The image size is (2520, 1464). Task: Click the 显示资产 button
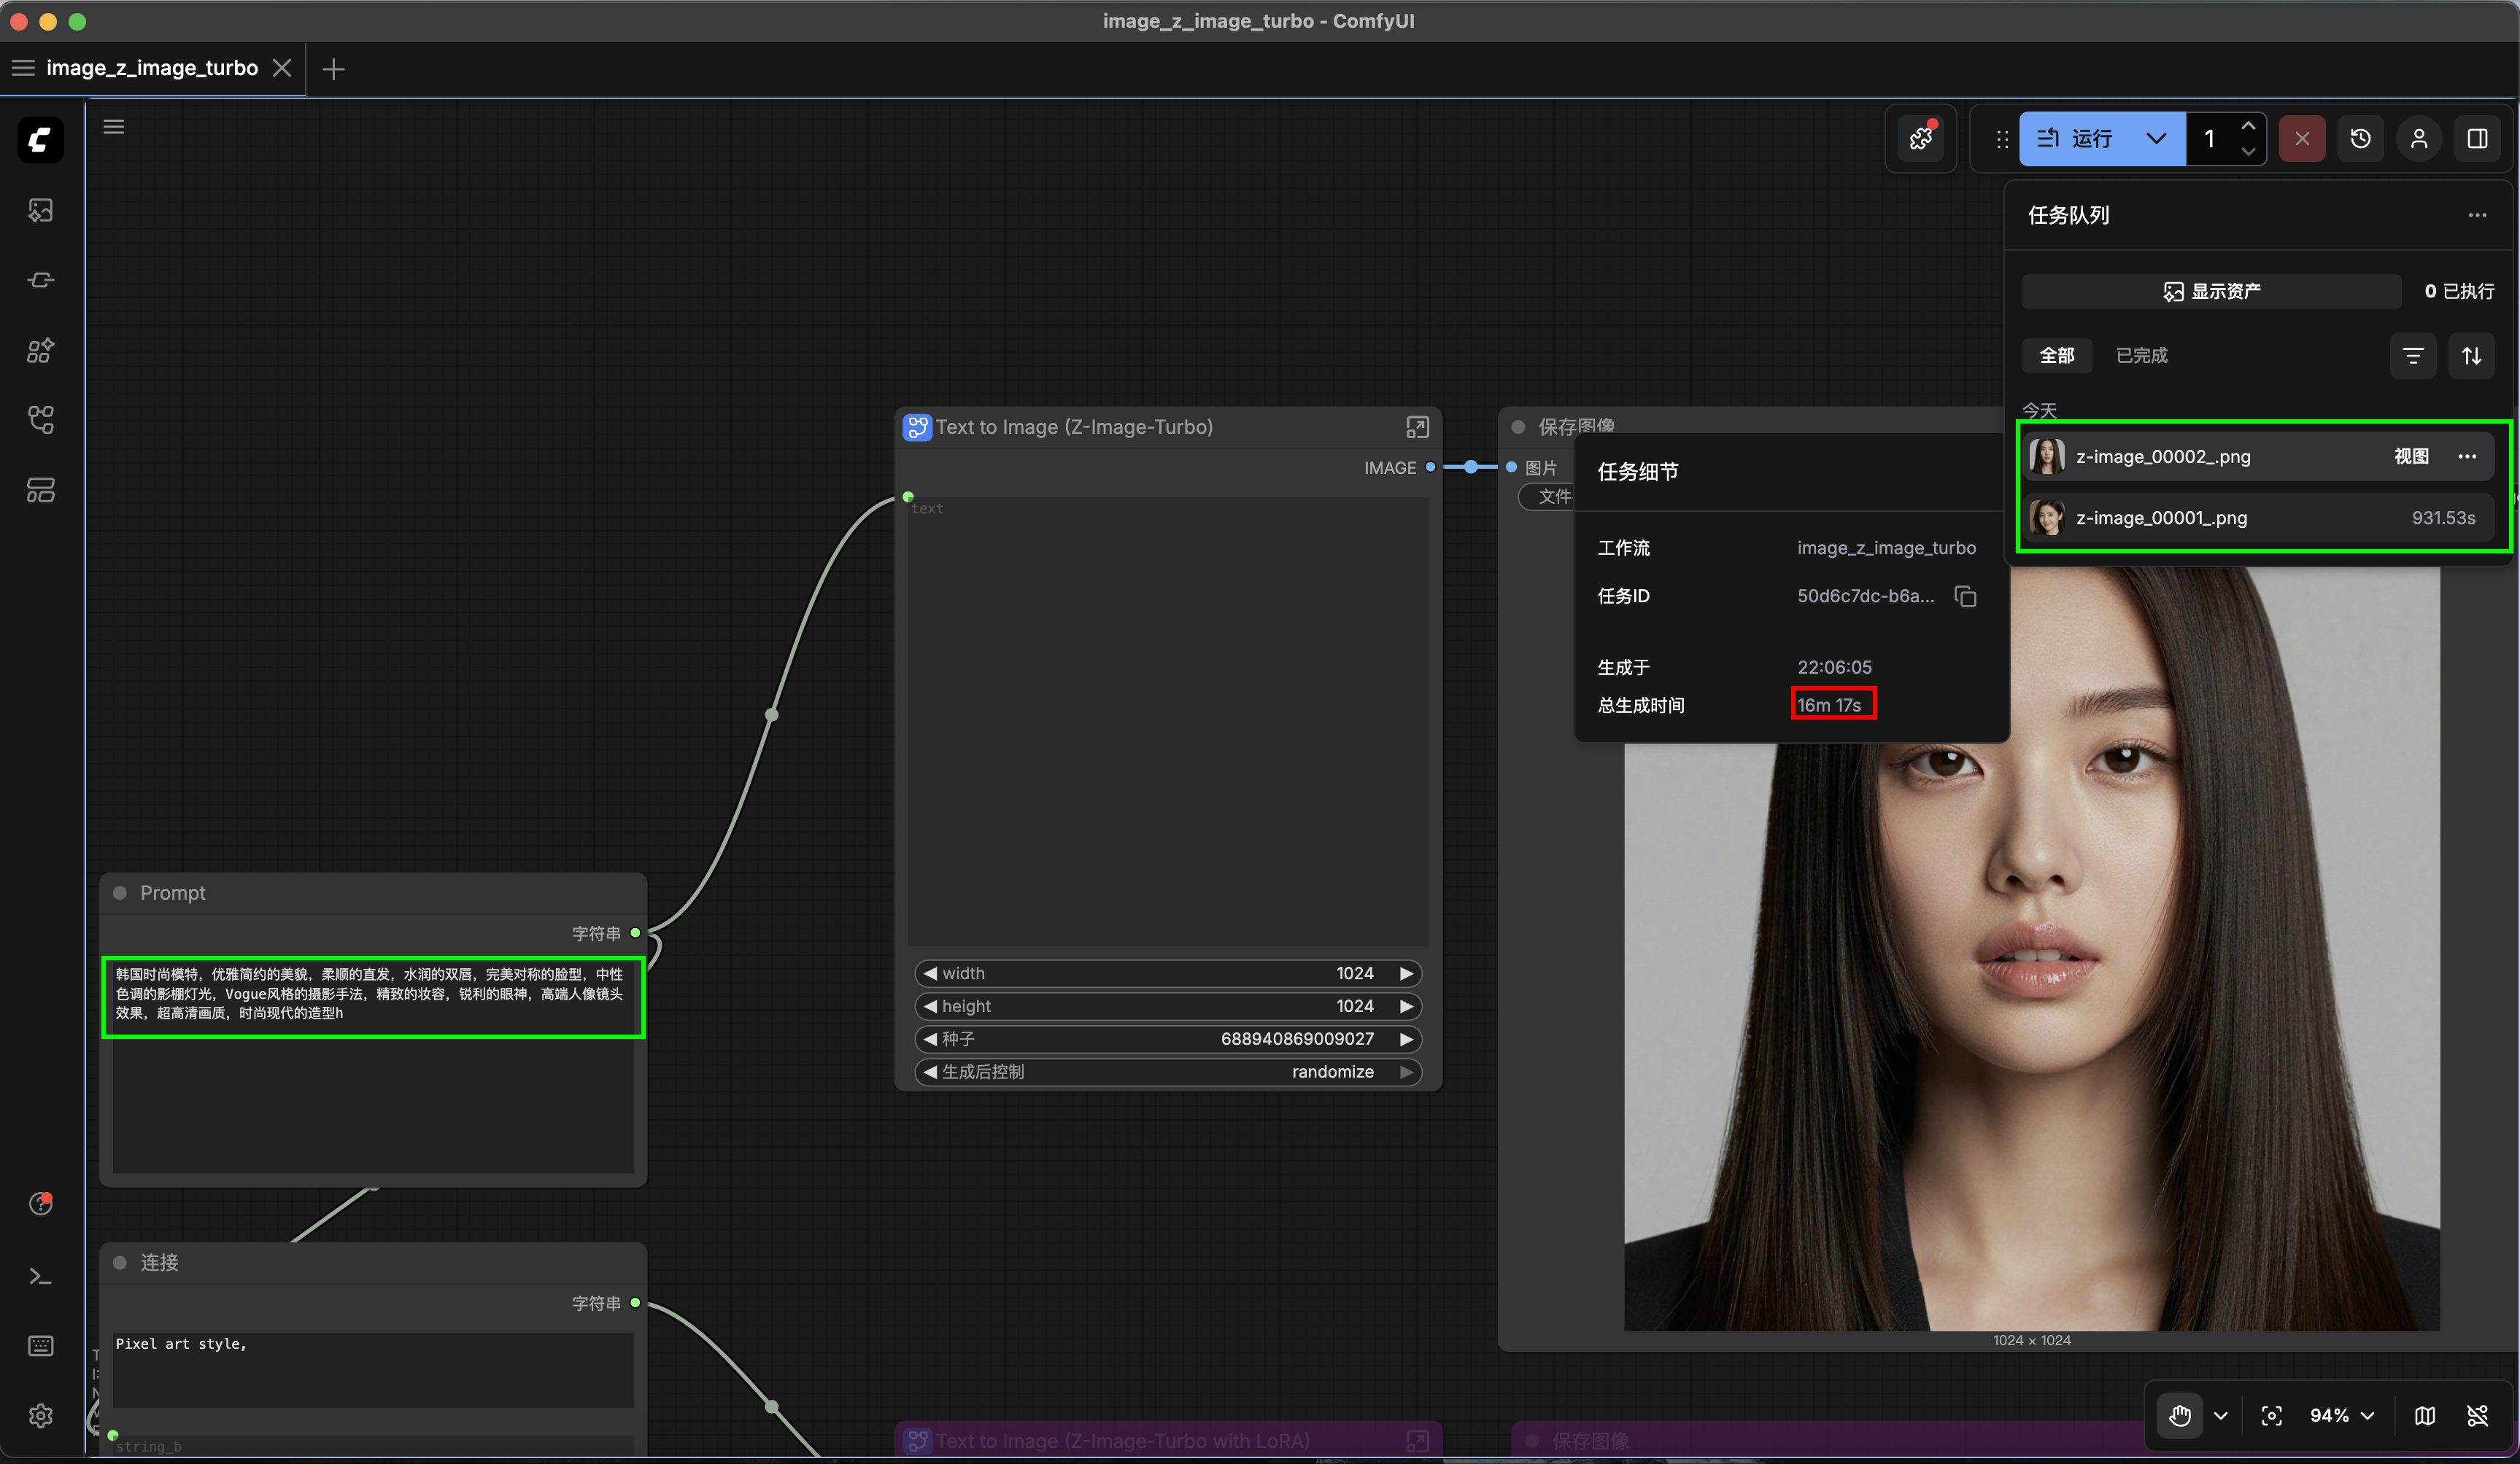point(2211,291)
